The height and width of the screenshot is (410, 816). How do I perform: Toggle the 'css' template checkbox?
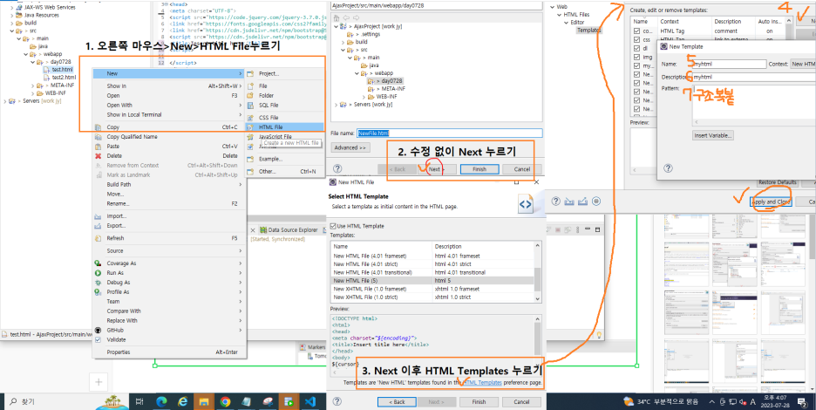[x=637, y=39]
